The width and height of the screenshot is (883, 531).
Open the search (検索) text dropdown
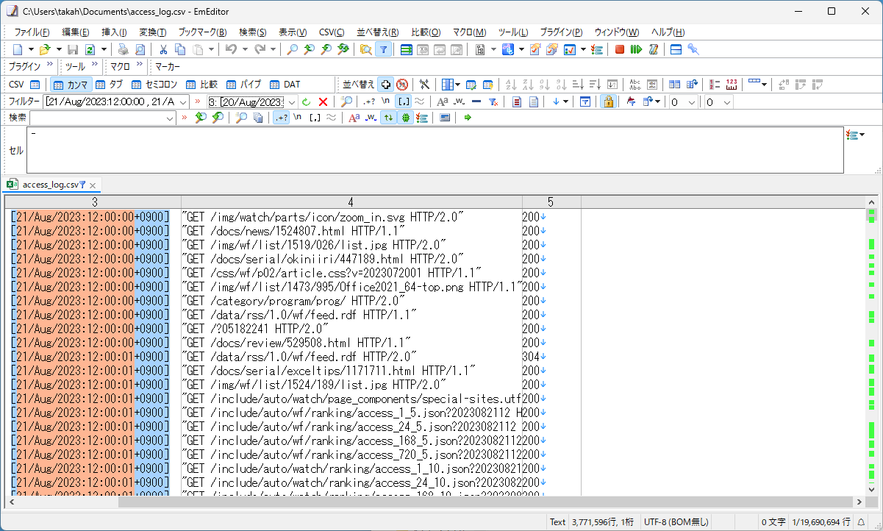click(x=170, y=118)
